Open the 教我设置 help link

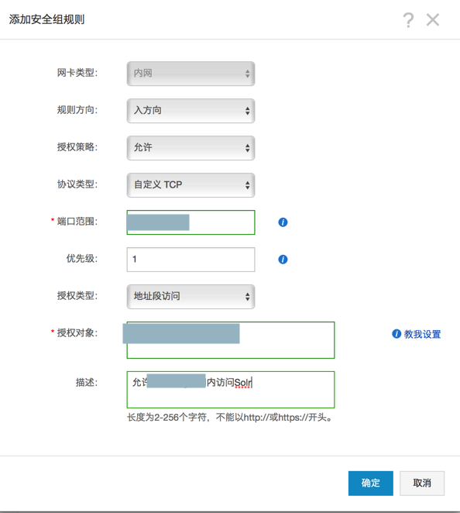coord(422,334)
